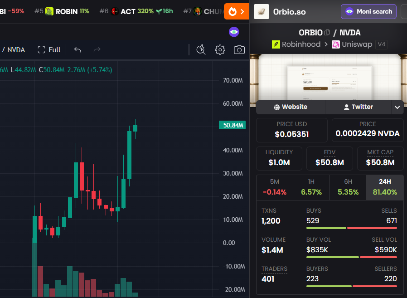407x298 pixels.
Task: Select the 1H timeframe tab
Action: (311, 187)
